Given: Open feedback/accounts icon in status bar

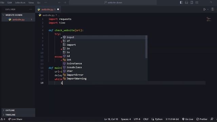Looking at the screenshot, I should pyautogui.click(x=212, y=119).
